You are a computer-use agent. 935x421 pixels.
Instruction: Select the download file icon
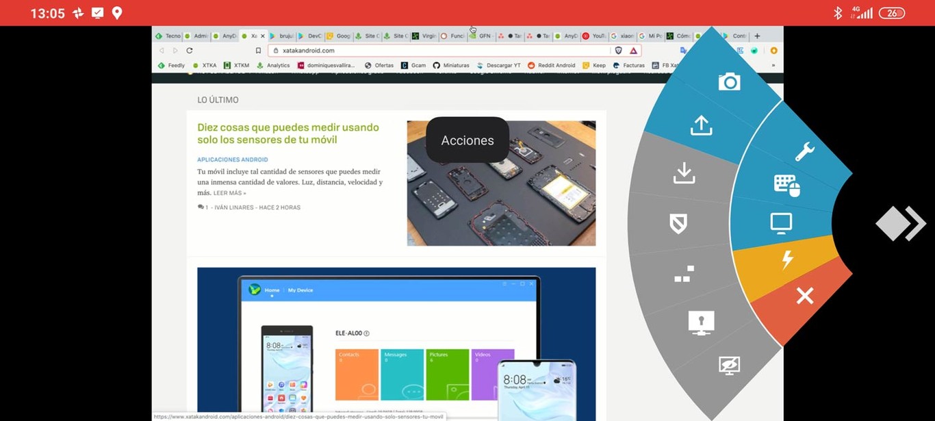(x=684, y=174)
